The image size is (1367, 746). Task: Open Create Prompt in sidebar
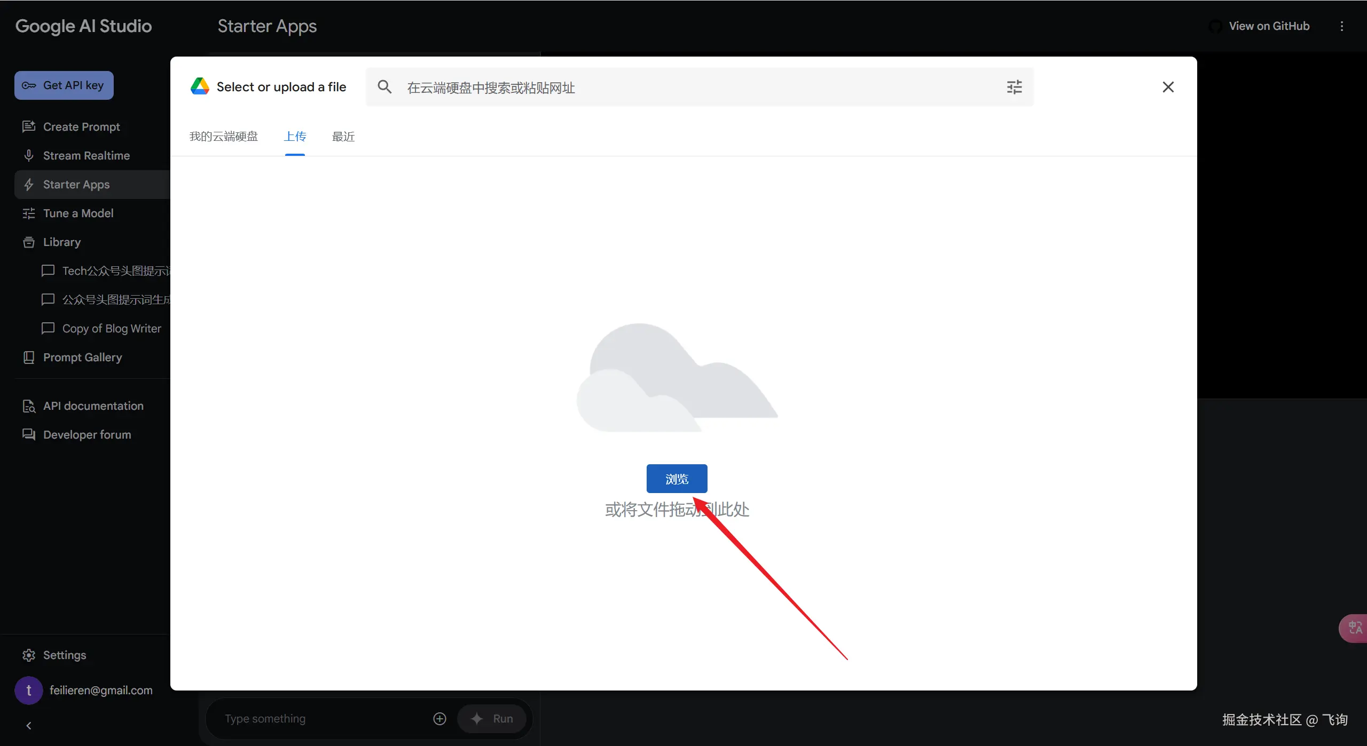81,127
